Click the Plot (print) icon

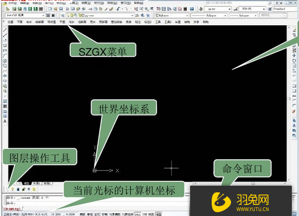pos(67,9)
